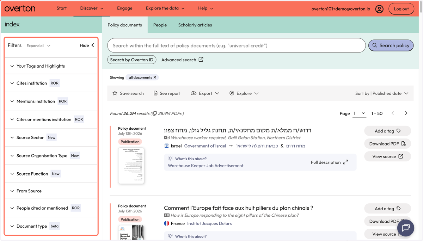The height and width of the screenshot is (241, 423).
Task: Click tag icon on Warehouse document's Add a tag
Action: [399, 131]
